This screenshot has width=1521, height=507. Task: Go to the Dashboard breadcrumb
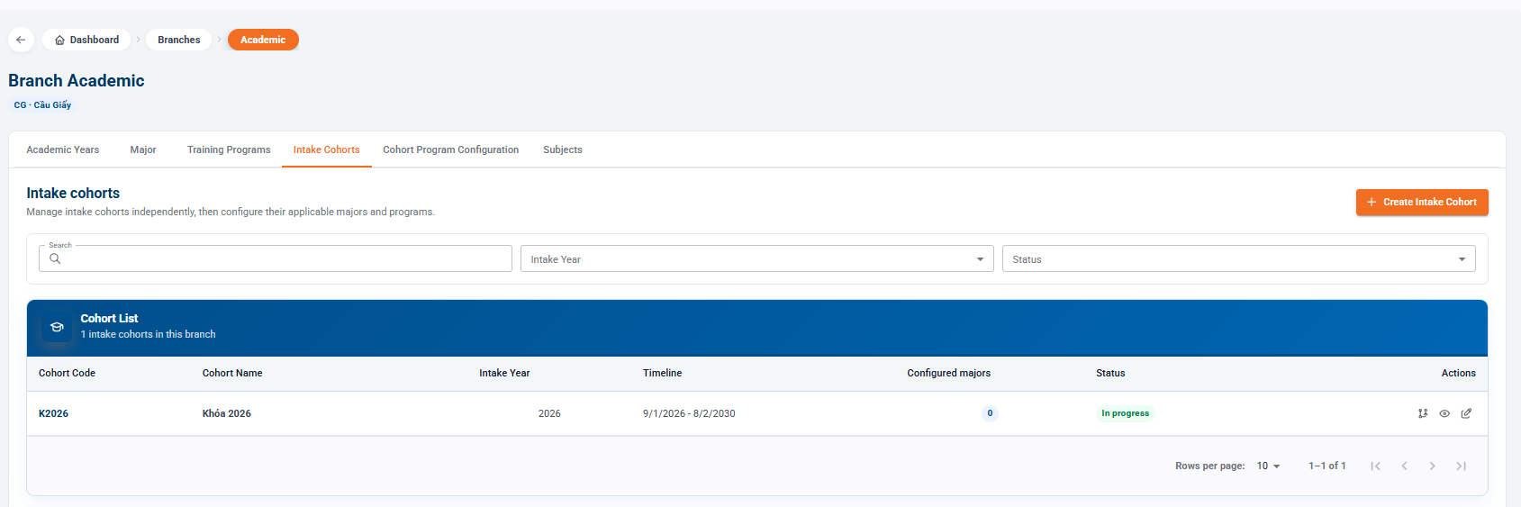[x=86, y=40]
